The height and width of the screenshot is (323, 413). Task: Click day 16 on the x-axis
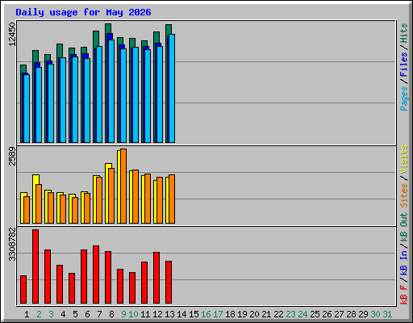click(x=206, y=314)
